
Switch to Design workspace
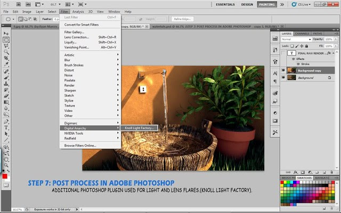pos(247,4)
